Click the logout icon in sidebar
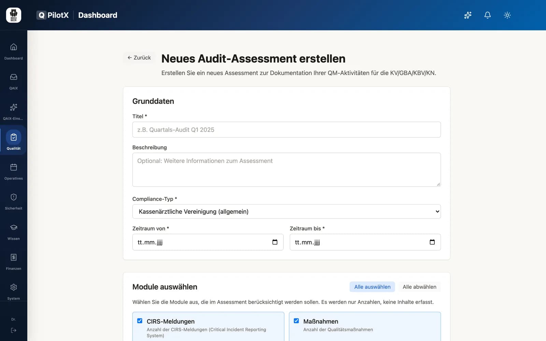Screen dimensions: 546x341 [x=14, y=330]
